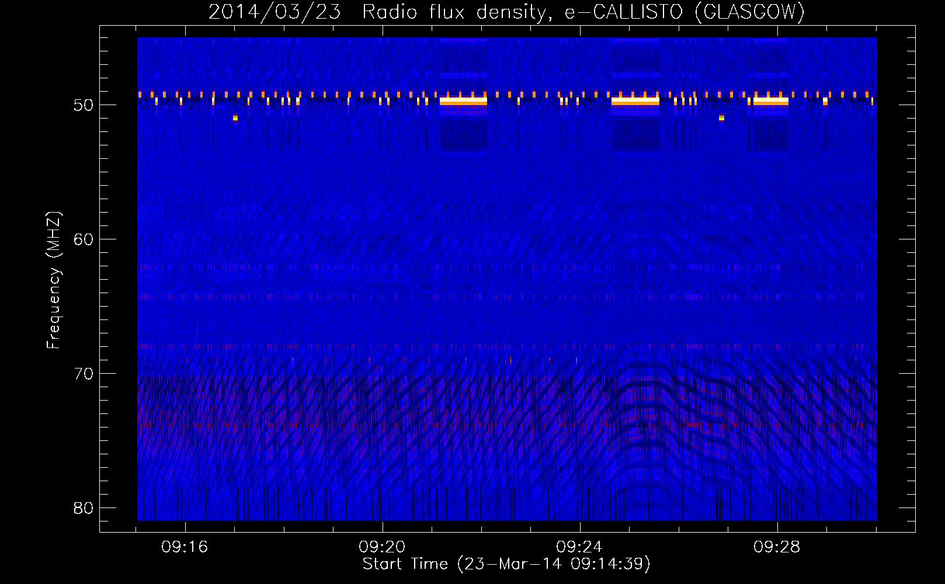This screenshot has height=584, width=945.
Task: Click the 09:24 time tick label
Action: tap(579, 547)
